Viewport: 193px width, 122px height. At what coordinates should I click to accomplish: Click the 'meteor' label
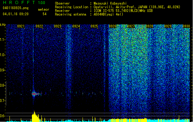(x=44, y=9)
